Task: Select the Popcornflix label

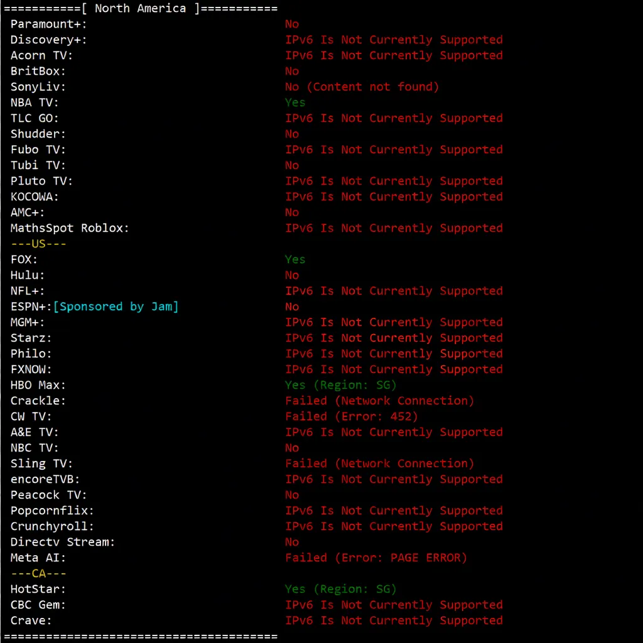Action: [52, 511]
